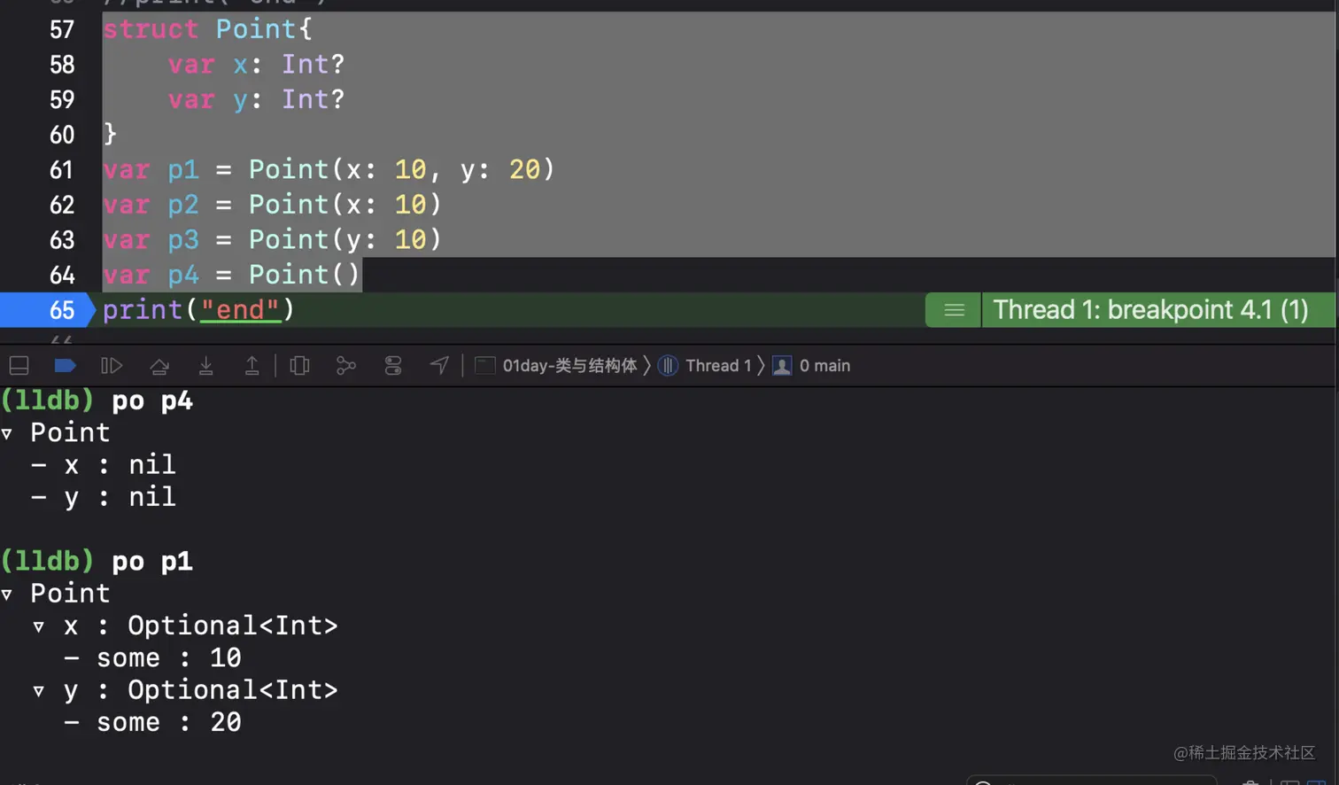Click the 'some : 10' value row
Viewport: 1339px width, 785px height.
[152, 657]
